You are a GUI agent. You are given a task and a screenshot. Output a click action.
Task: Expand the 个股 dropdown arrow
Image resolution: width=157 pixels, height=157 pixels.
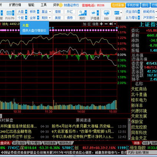tap(26, 18)
